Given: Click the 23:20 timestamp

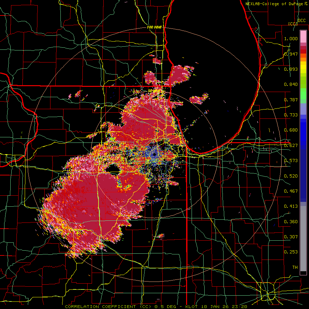Looking at the screenshot, I should [x=240, y=307].
